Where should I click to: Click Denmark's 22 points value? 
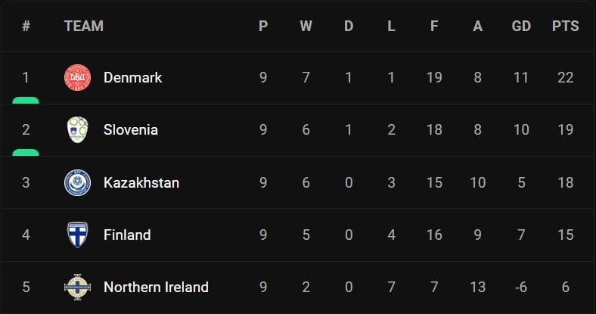coord(565,77)
